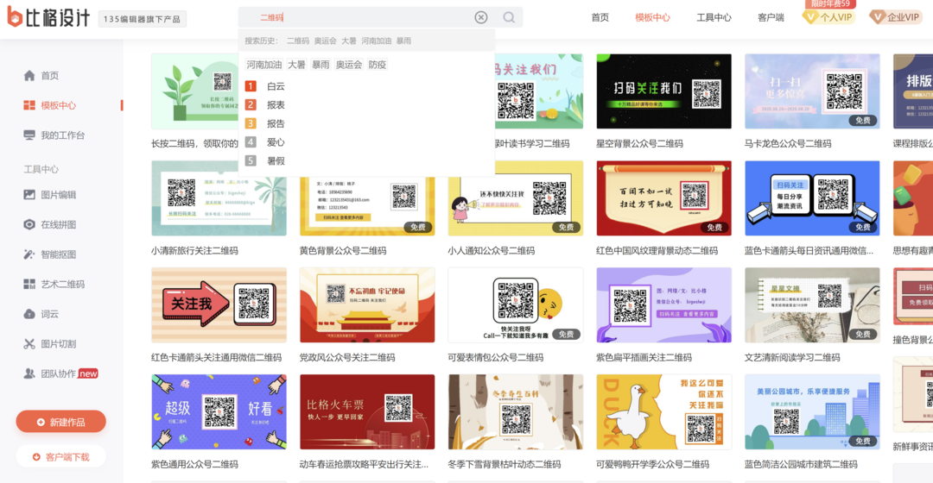Pick 奥运会 from search history

pyautogui.click(x=326, y=41)
